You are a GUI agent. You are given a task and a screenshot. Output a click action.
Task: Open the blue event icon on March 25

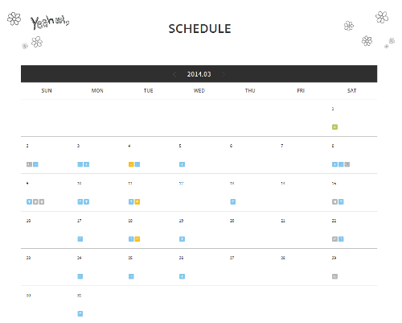click(131, 276)
